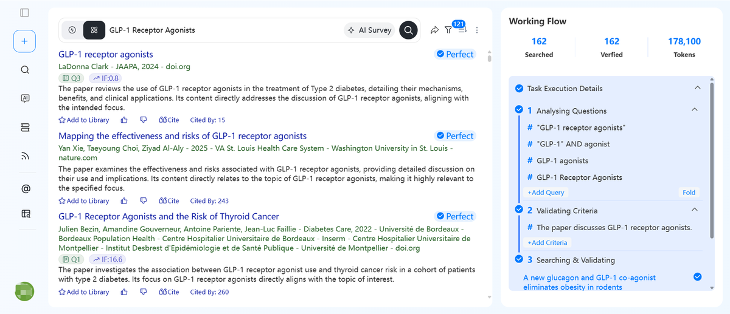
Task: Click the AI Survey button
Action: tap(369, 30)
